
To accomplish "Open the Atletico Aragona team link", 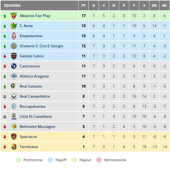I will pyautogui.click(x=34, y=76).
